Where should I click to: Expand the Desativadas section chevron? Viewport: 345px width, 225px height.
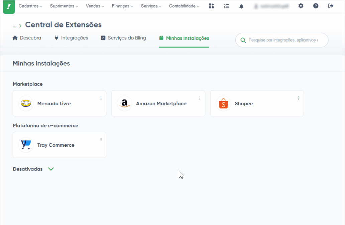point(51,169)
